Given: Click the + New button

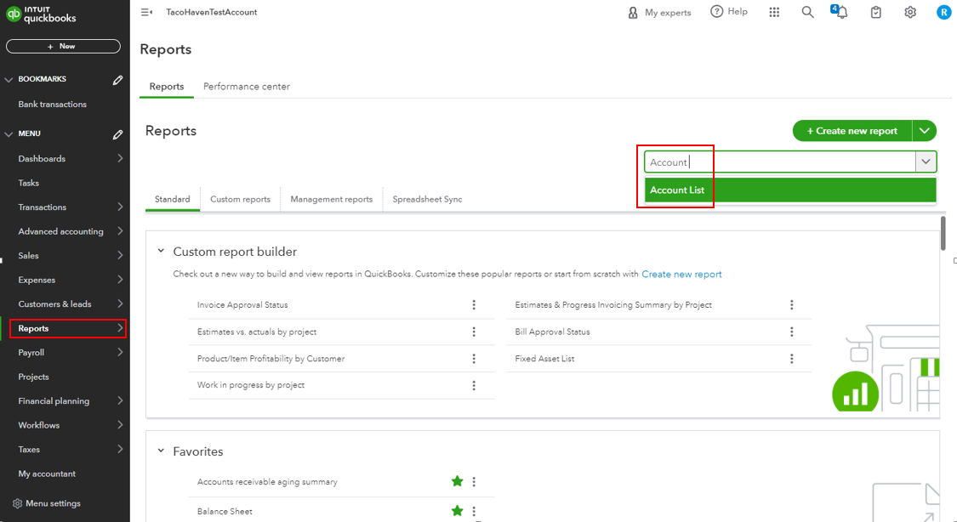Looking at the screenshot, I should [64, 47].
